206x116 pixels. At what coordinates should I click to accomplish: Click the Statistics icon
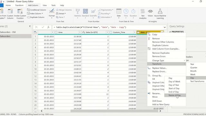click(78, 11)
